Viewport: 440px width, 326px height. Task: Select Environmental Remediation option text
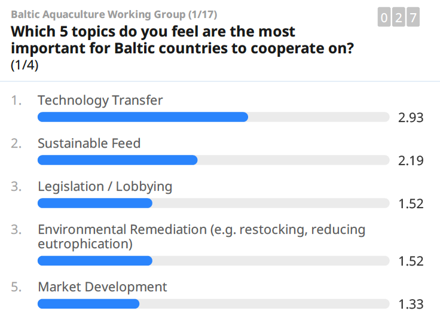201,236
